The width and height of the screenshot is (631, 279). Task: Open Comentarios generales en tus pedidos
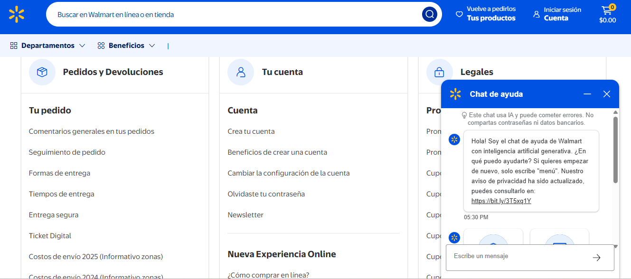pyautogui.click(x=92, y=131)
